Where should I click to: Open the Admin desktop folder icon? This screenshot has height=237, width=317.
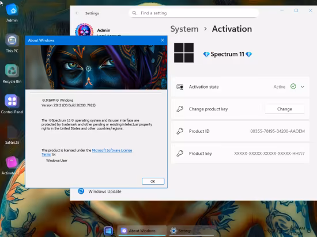(x=12, y=13)
